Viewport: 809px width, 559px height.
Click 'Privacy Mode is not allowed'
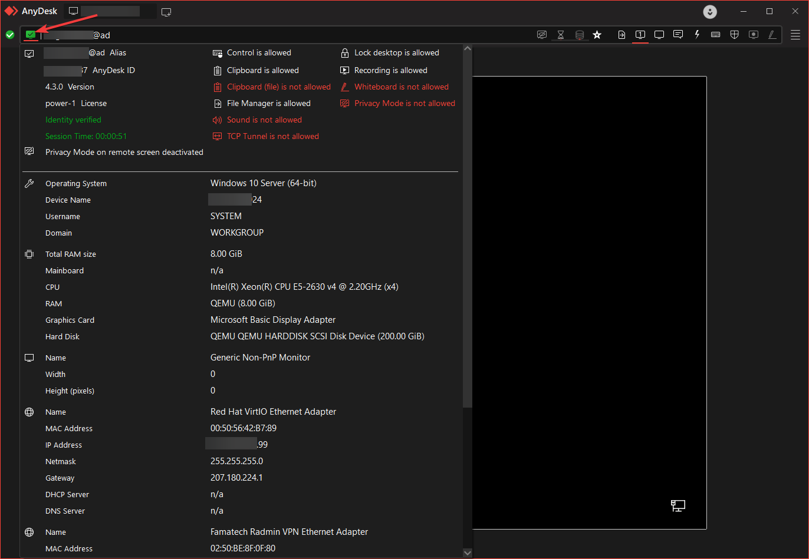pos(404,103)
